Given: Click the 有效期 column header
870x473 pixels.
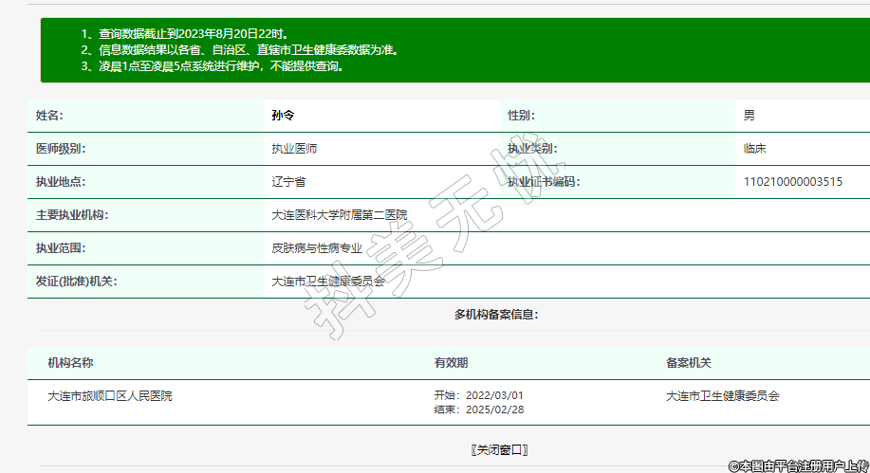Looking at the screenshot, I should pyautogui.click(x=451, y=363).
